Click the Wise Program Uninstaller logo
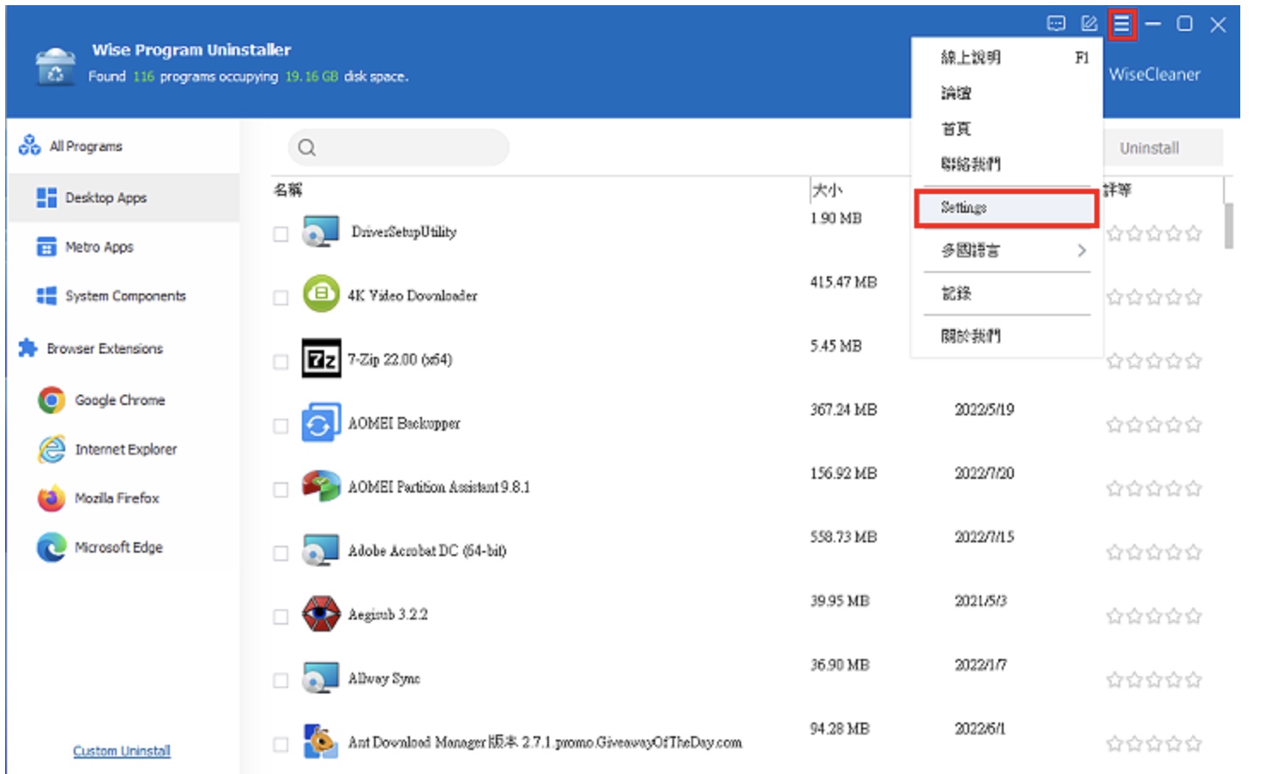Screen dimensions: 1266x774 click(x=56, y=66)
